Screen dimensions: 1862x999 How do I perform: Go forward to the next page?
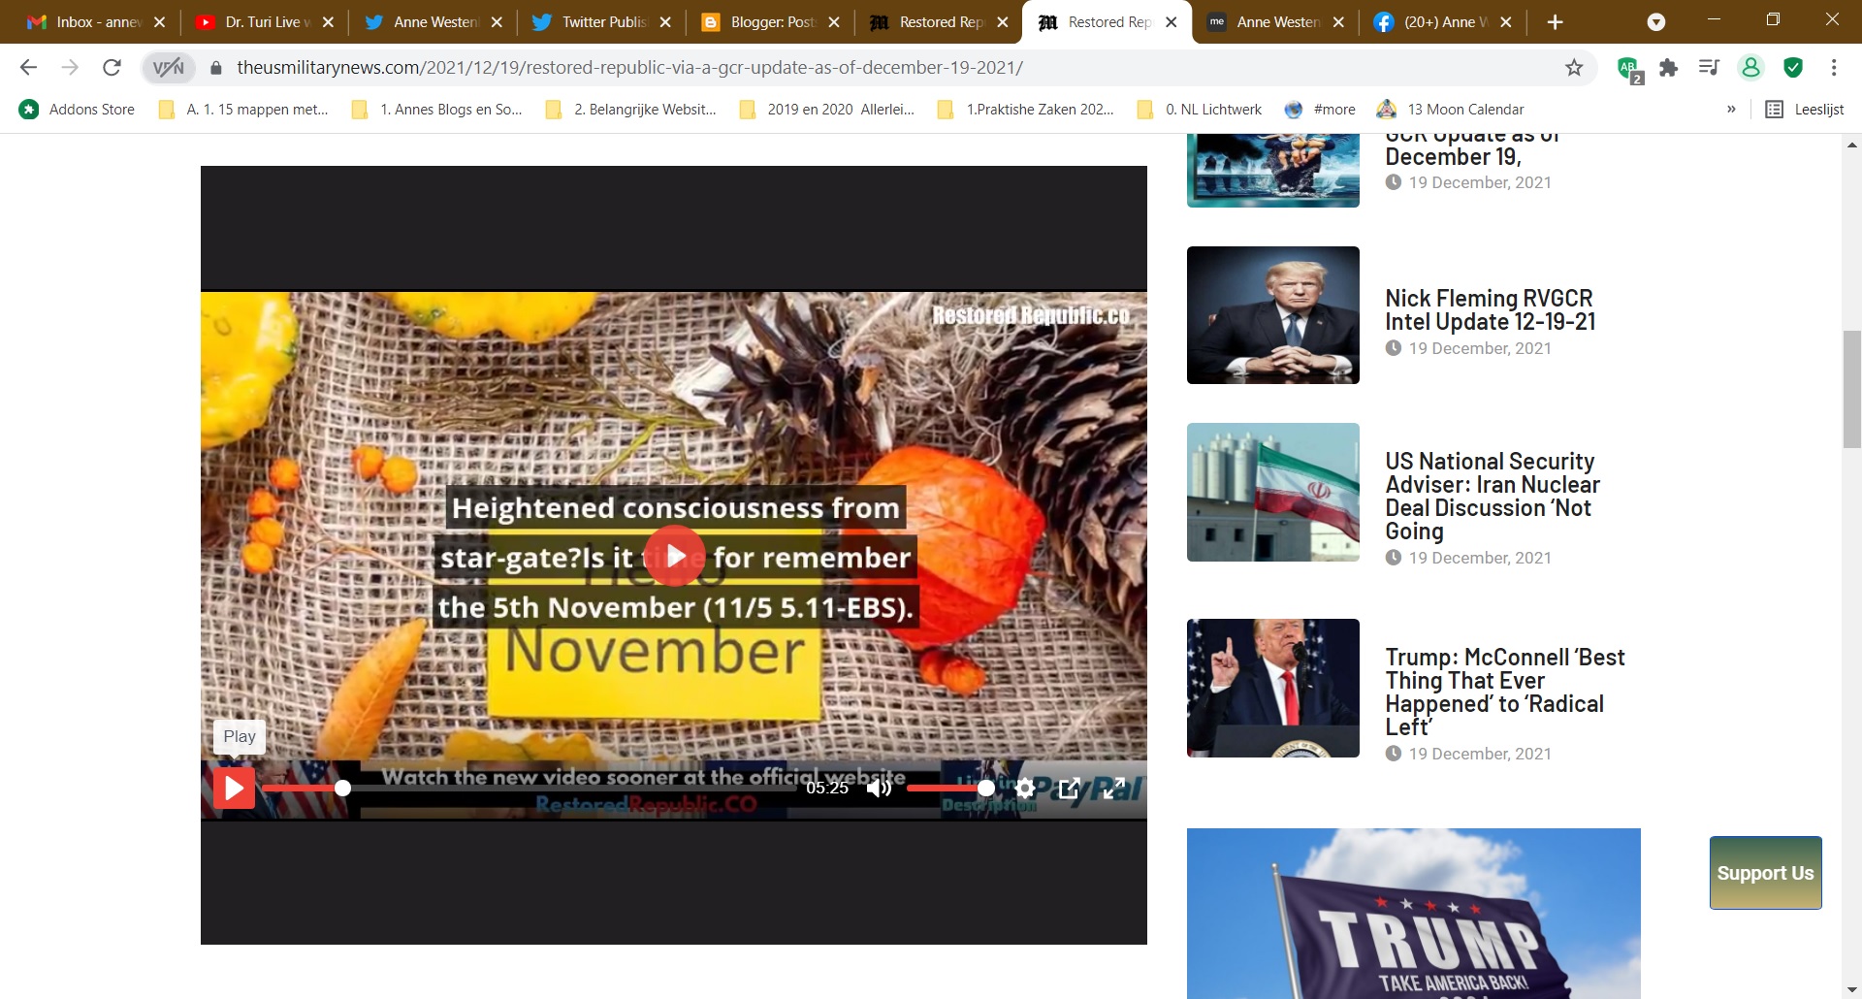[70, 67]
